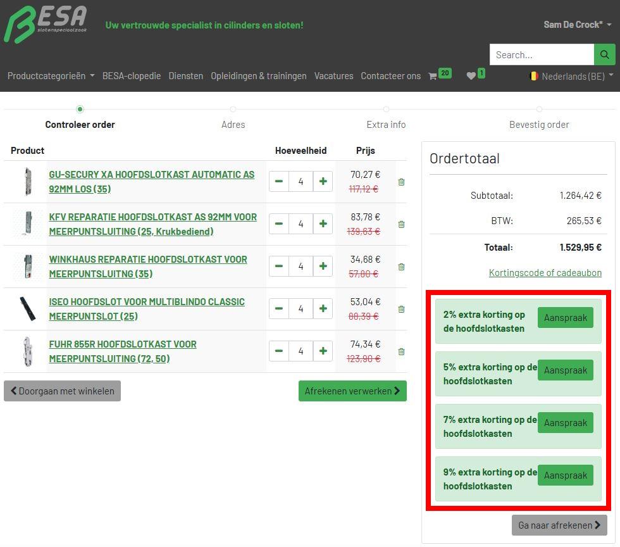Remove KFV Reparatie item with trash icon
Screen dimensions: 620x547
coord(401,224)
